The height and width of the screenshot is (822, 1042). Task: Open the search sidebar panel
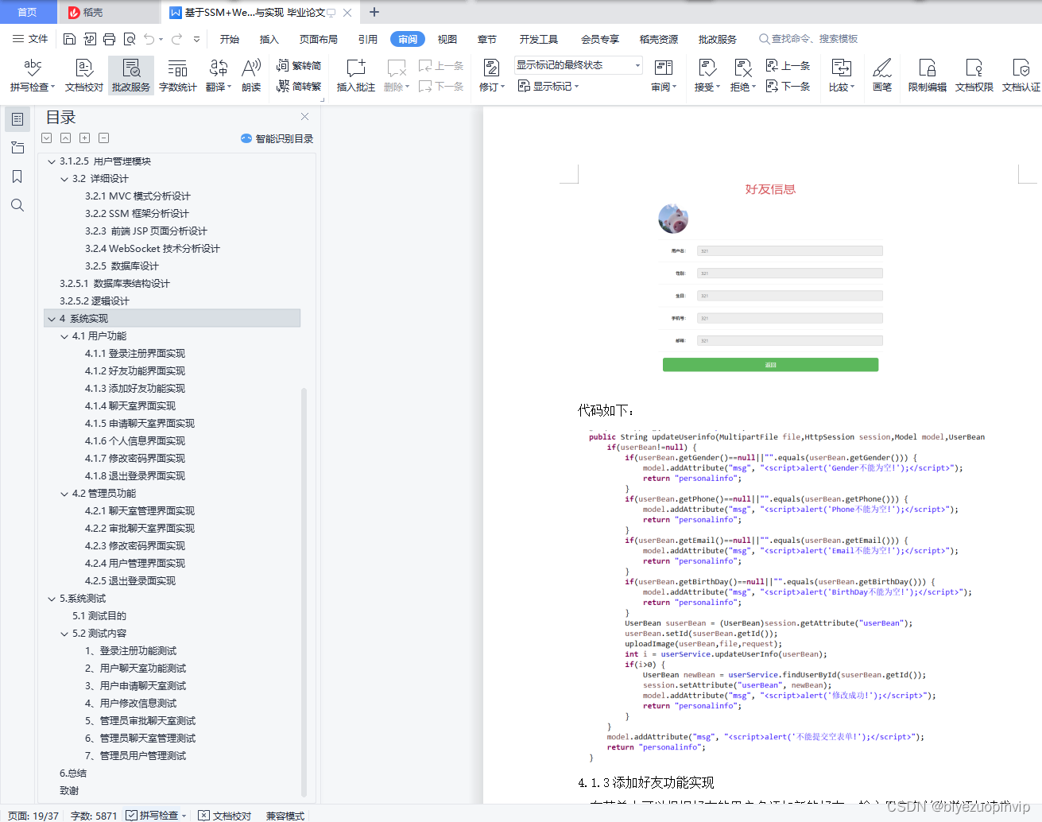coord(17,205)
